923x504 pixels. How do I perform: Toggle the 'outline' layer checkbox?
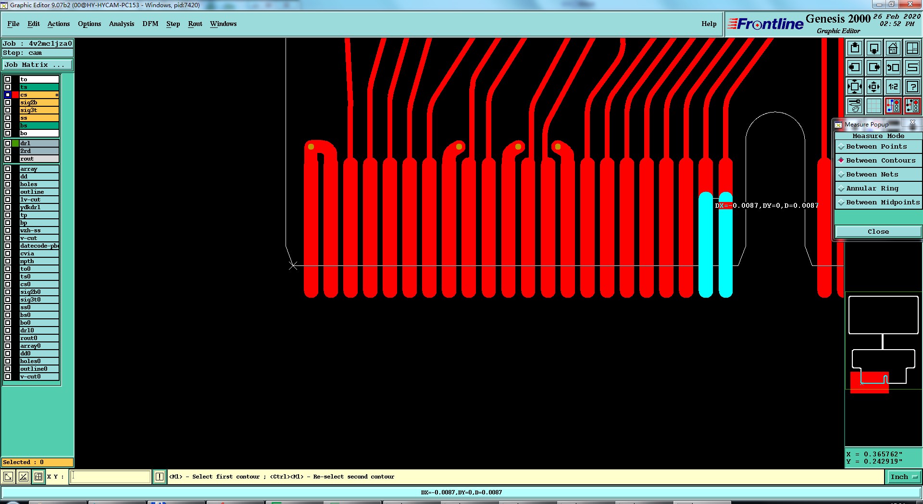click(8, 192)
